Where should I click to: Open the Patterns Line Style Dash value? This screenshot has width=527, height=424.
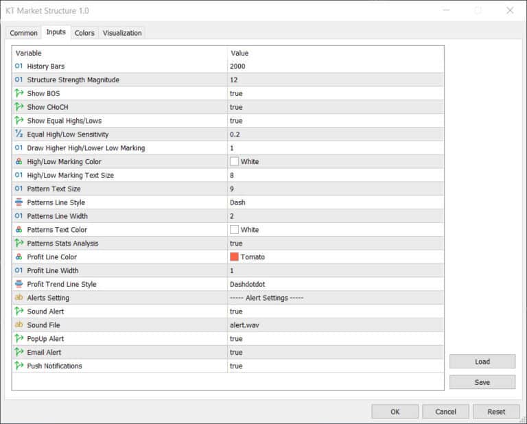336,202
